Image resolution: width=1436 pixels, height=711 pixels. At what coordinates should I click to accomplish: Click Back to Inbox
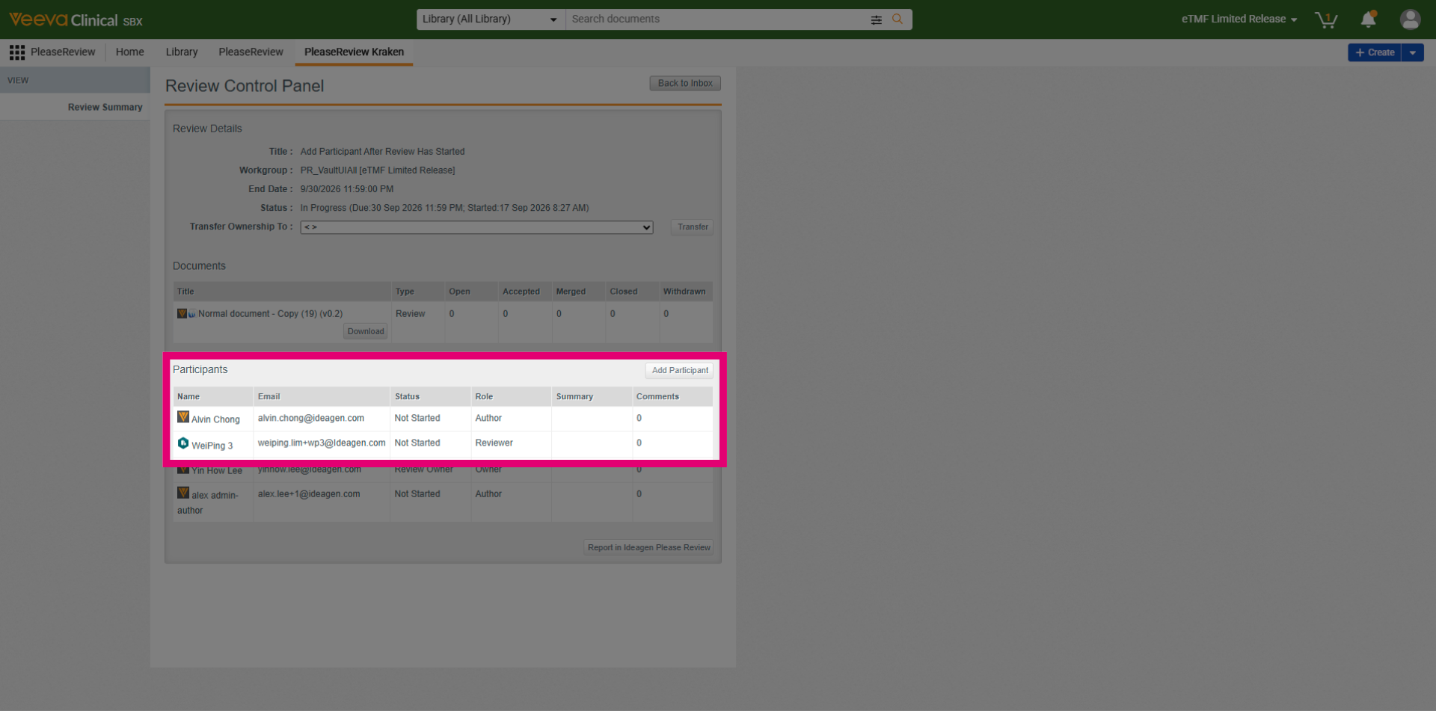(x=685, y=84)
